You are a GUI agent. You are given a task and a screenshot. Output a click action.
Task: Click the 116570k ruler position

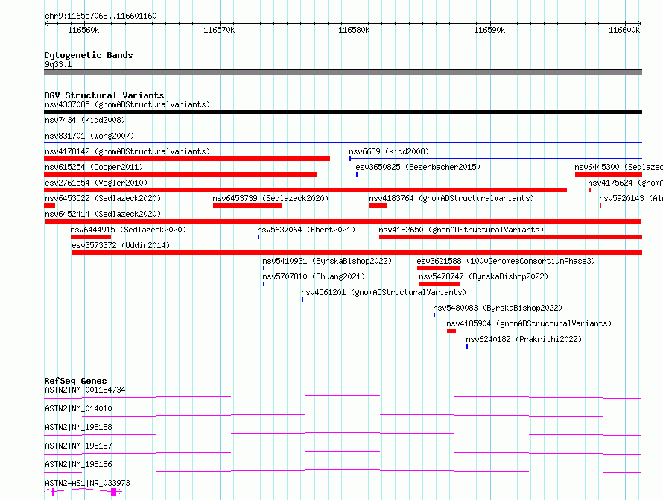tap(219, 30)
